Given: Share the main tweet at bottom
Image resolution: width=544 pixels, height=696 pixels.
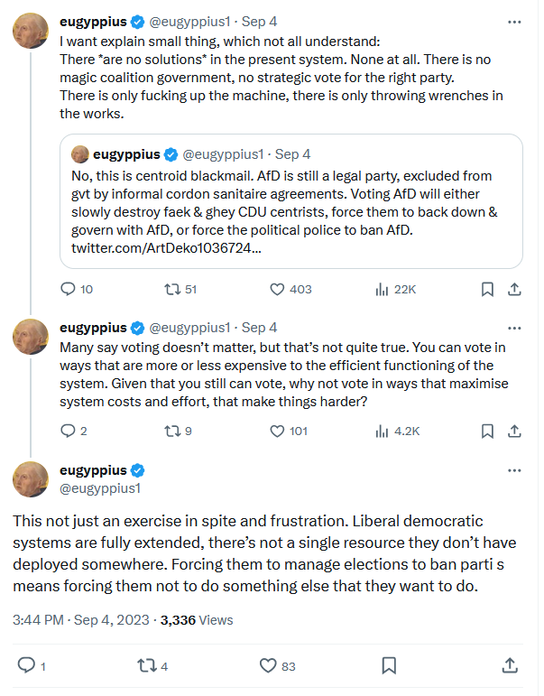Looking at the screenshot, I should point(510,666).
